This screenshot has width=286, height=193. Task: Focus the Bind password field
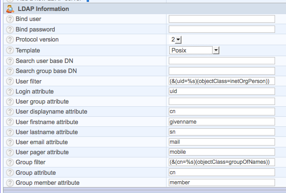tap(222, 30)
